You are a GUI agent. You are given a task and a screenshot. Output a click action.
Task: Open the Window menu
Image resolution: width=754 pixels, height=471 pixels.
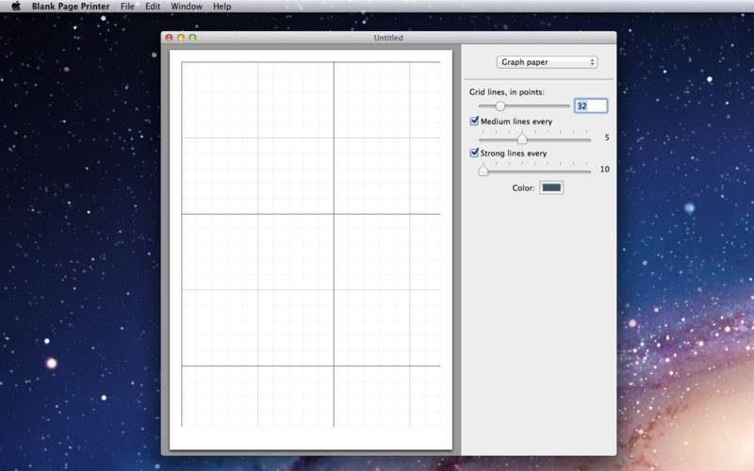(187, 7)
